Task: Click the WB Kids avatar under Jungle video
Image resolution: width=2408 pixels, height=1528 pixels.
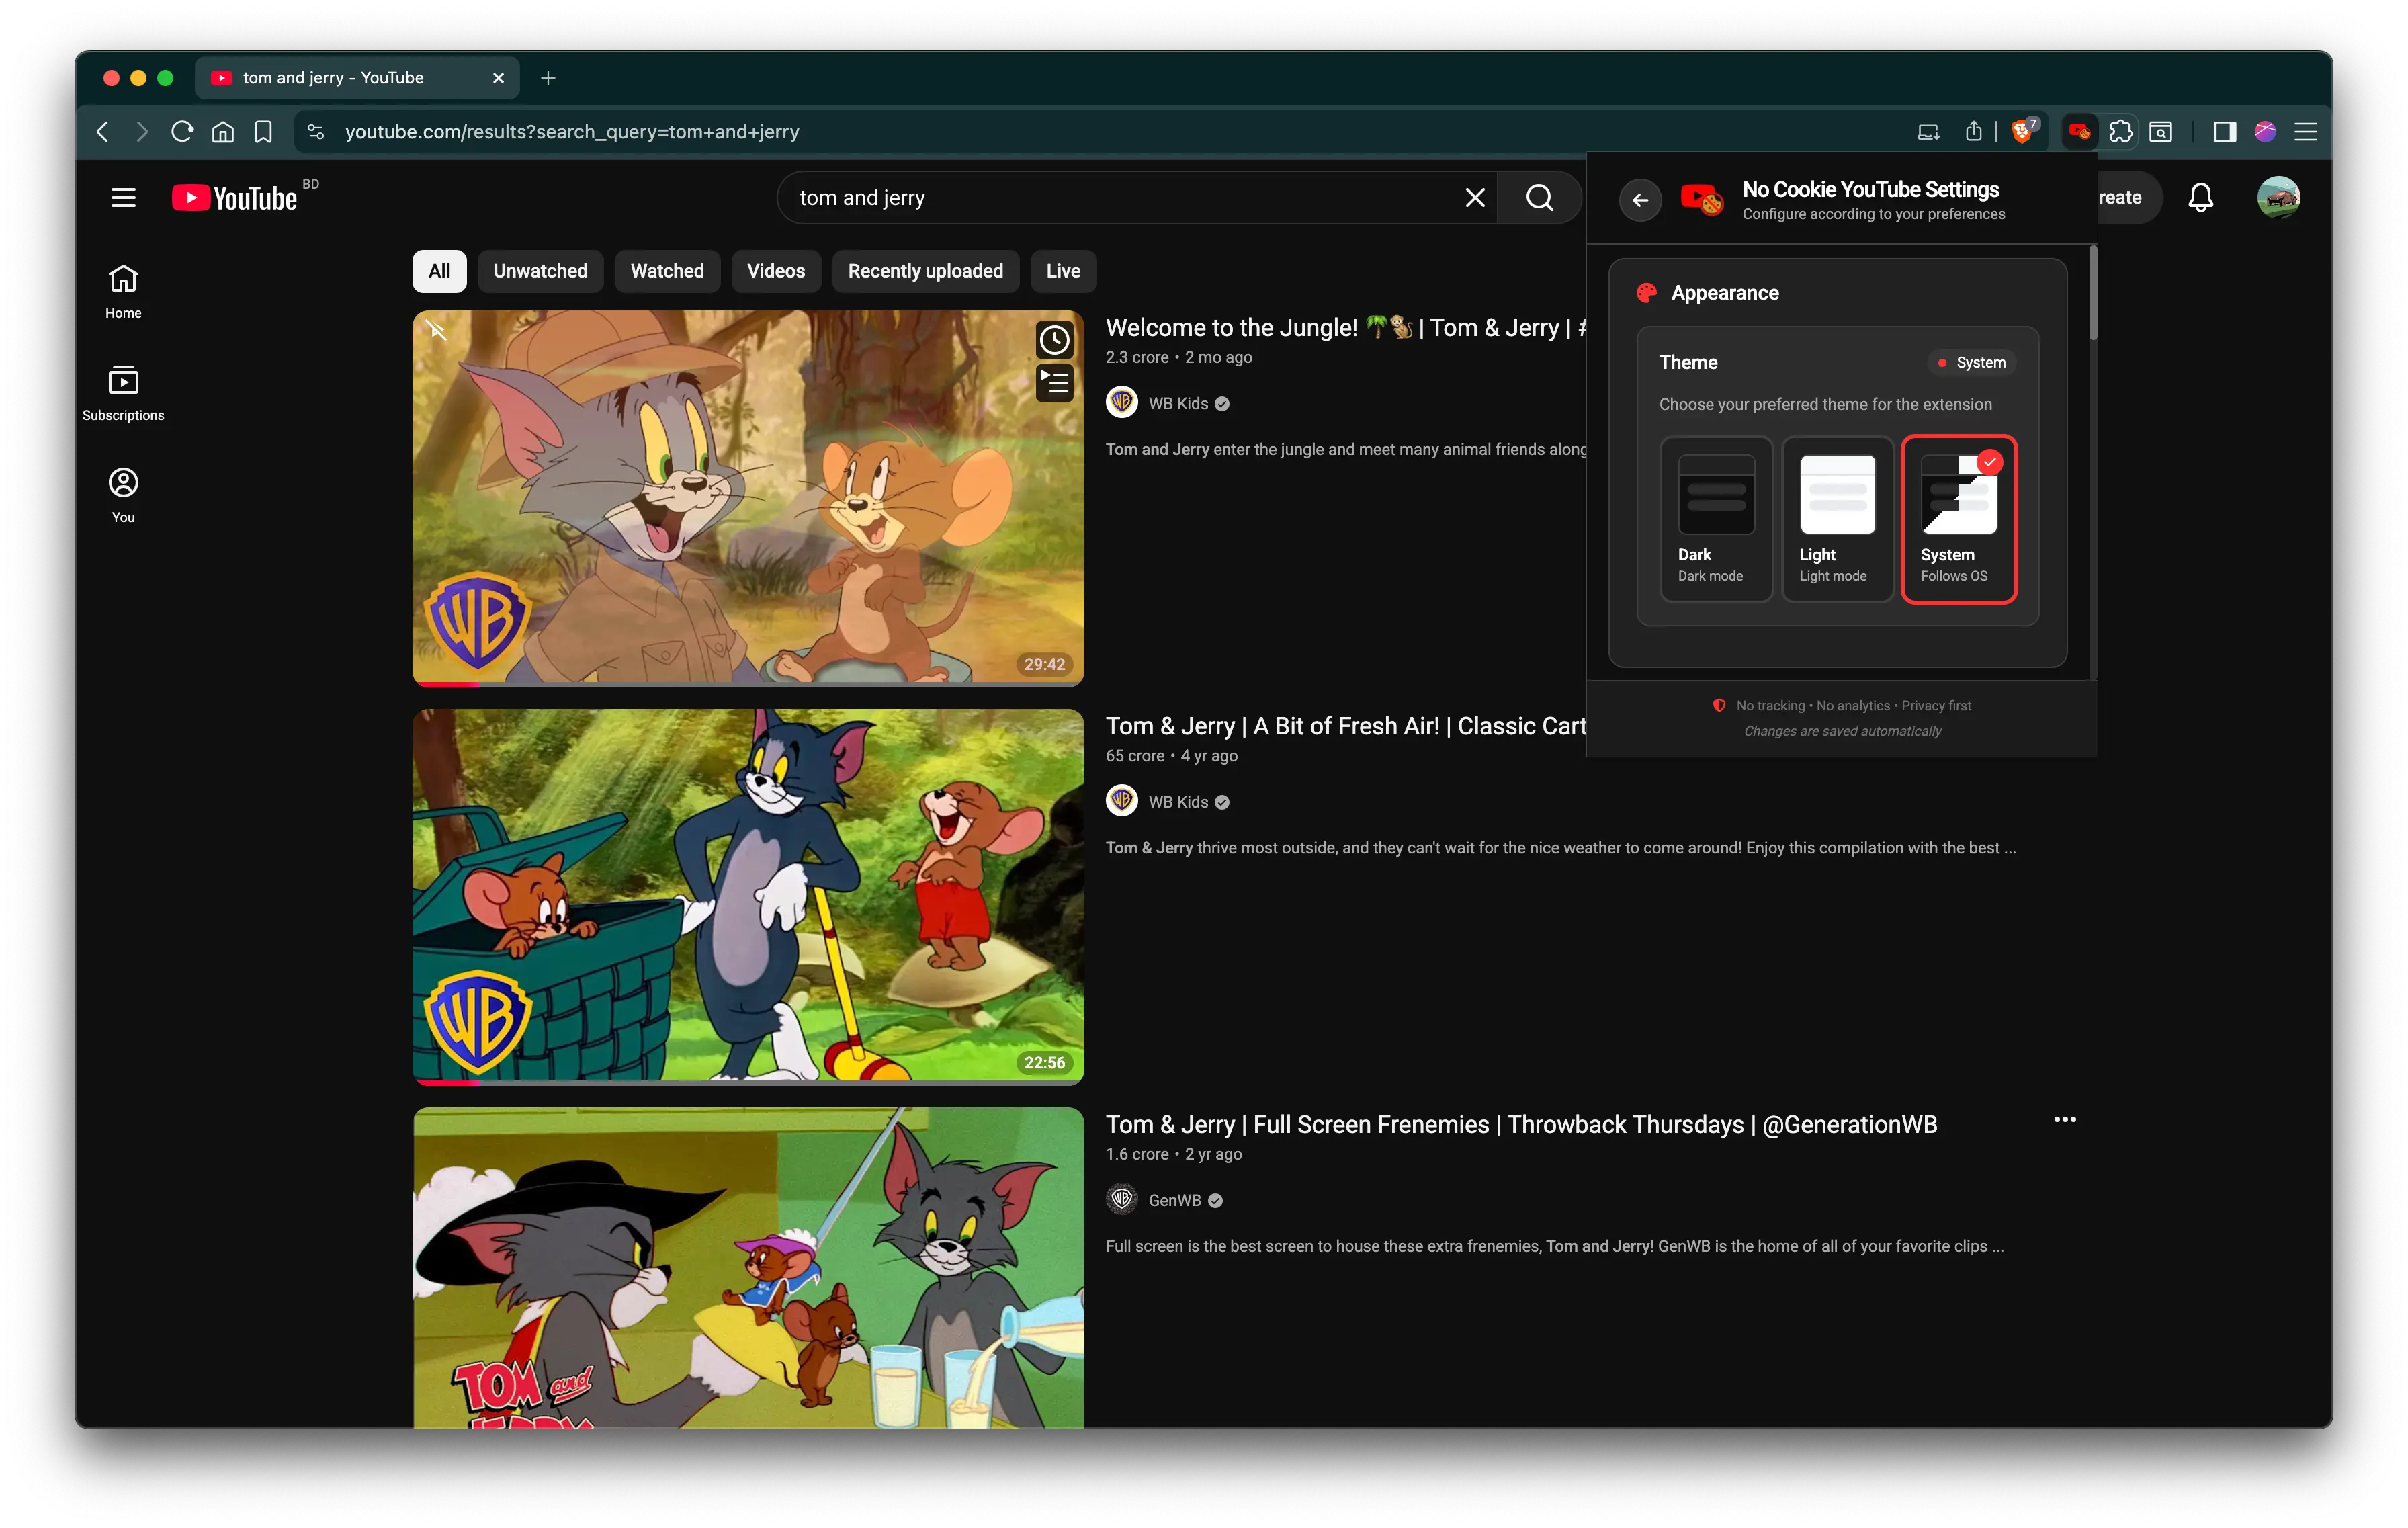Action: point(1121,403)
